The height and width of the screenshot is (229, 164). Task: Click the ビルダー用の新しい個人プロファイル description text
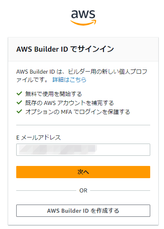(x=82, y=76)
